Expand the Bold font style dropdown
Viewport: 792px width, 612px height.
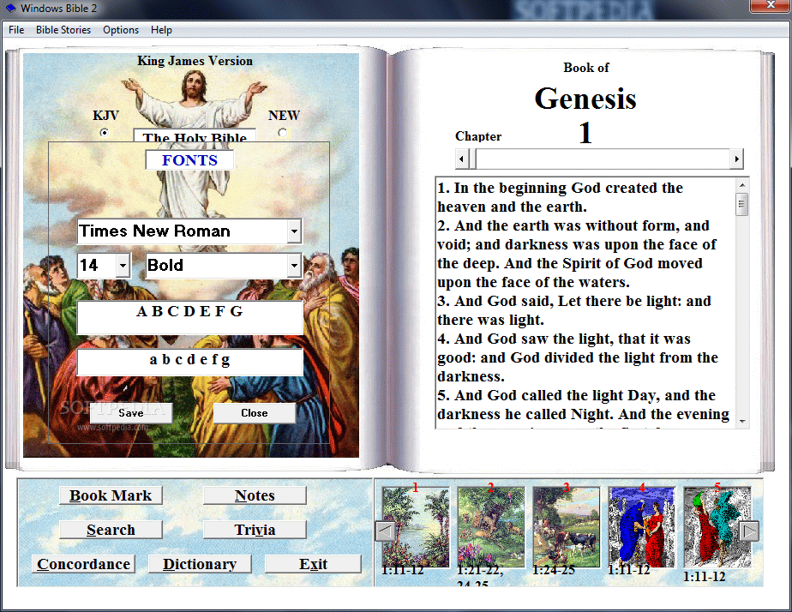coord(294,266)
